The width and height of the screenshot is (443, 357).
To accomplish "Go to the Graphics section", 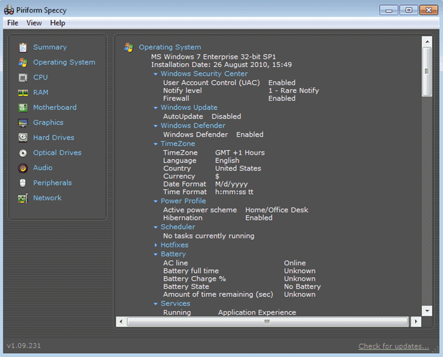I will tap(48, 123).
